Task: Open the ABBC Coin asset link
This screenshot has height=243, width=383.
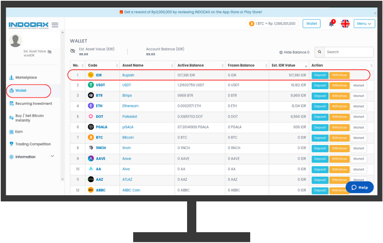Action: click(131, 190)
